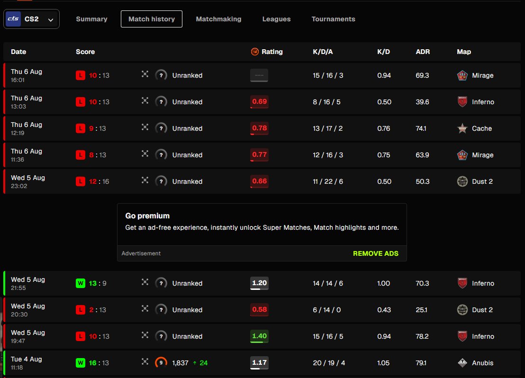Click the L badge on the 9:13 Cache match

click(81, 128)
